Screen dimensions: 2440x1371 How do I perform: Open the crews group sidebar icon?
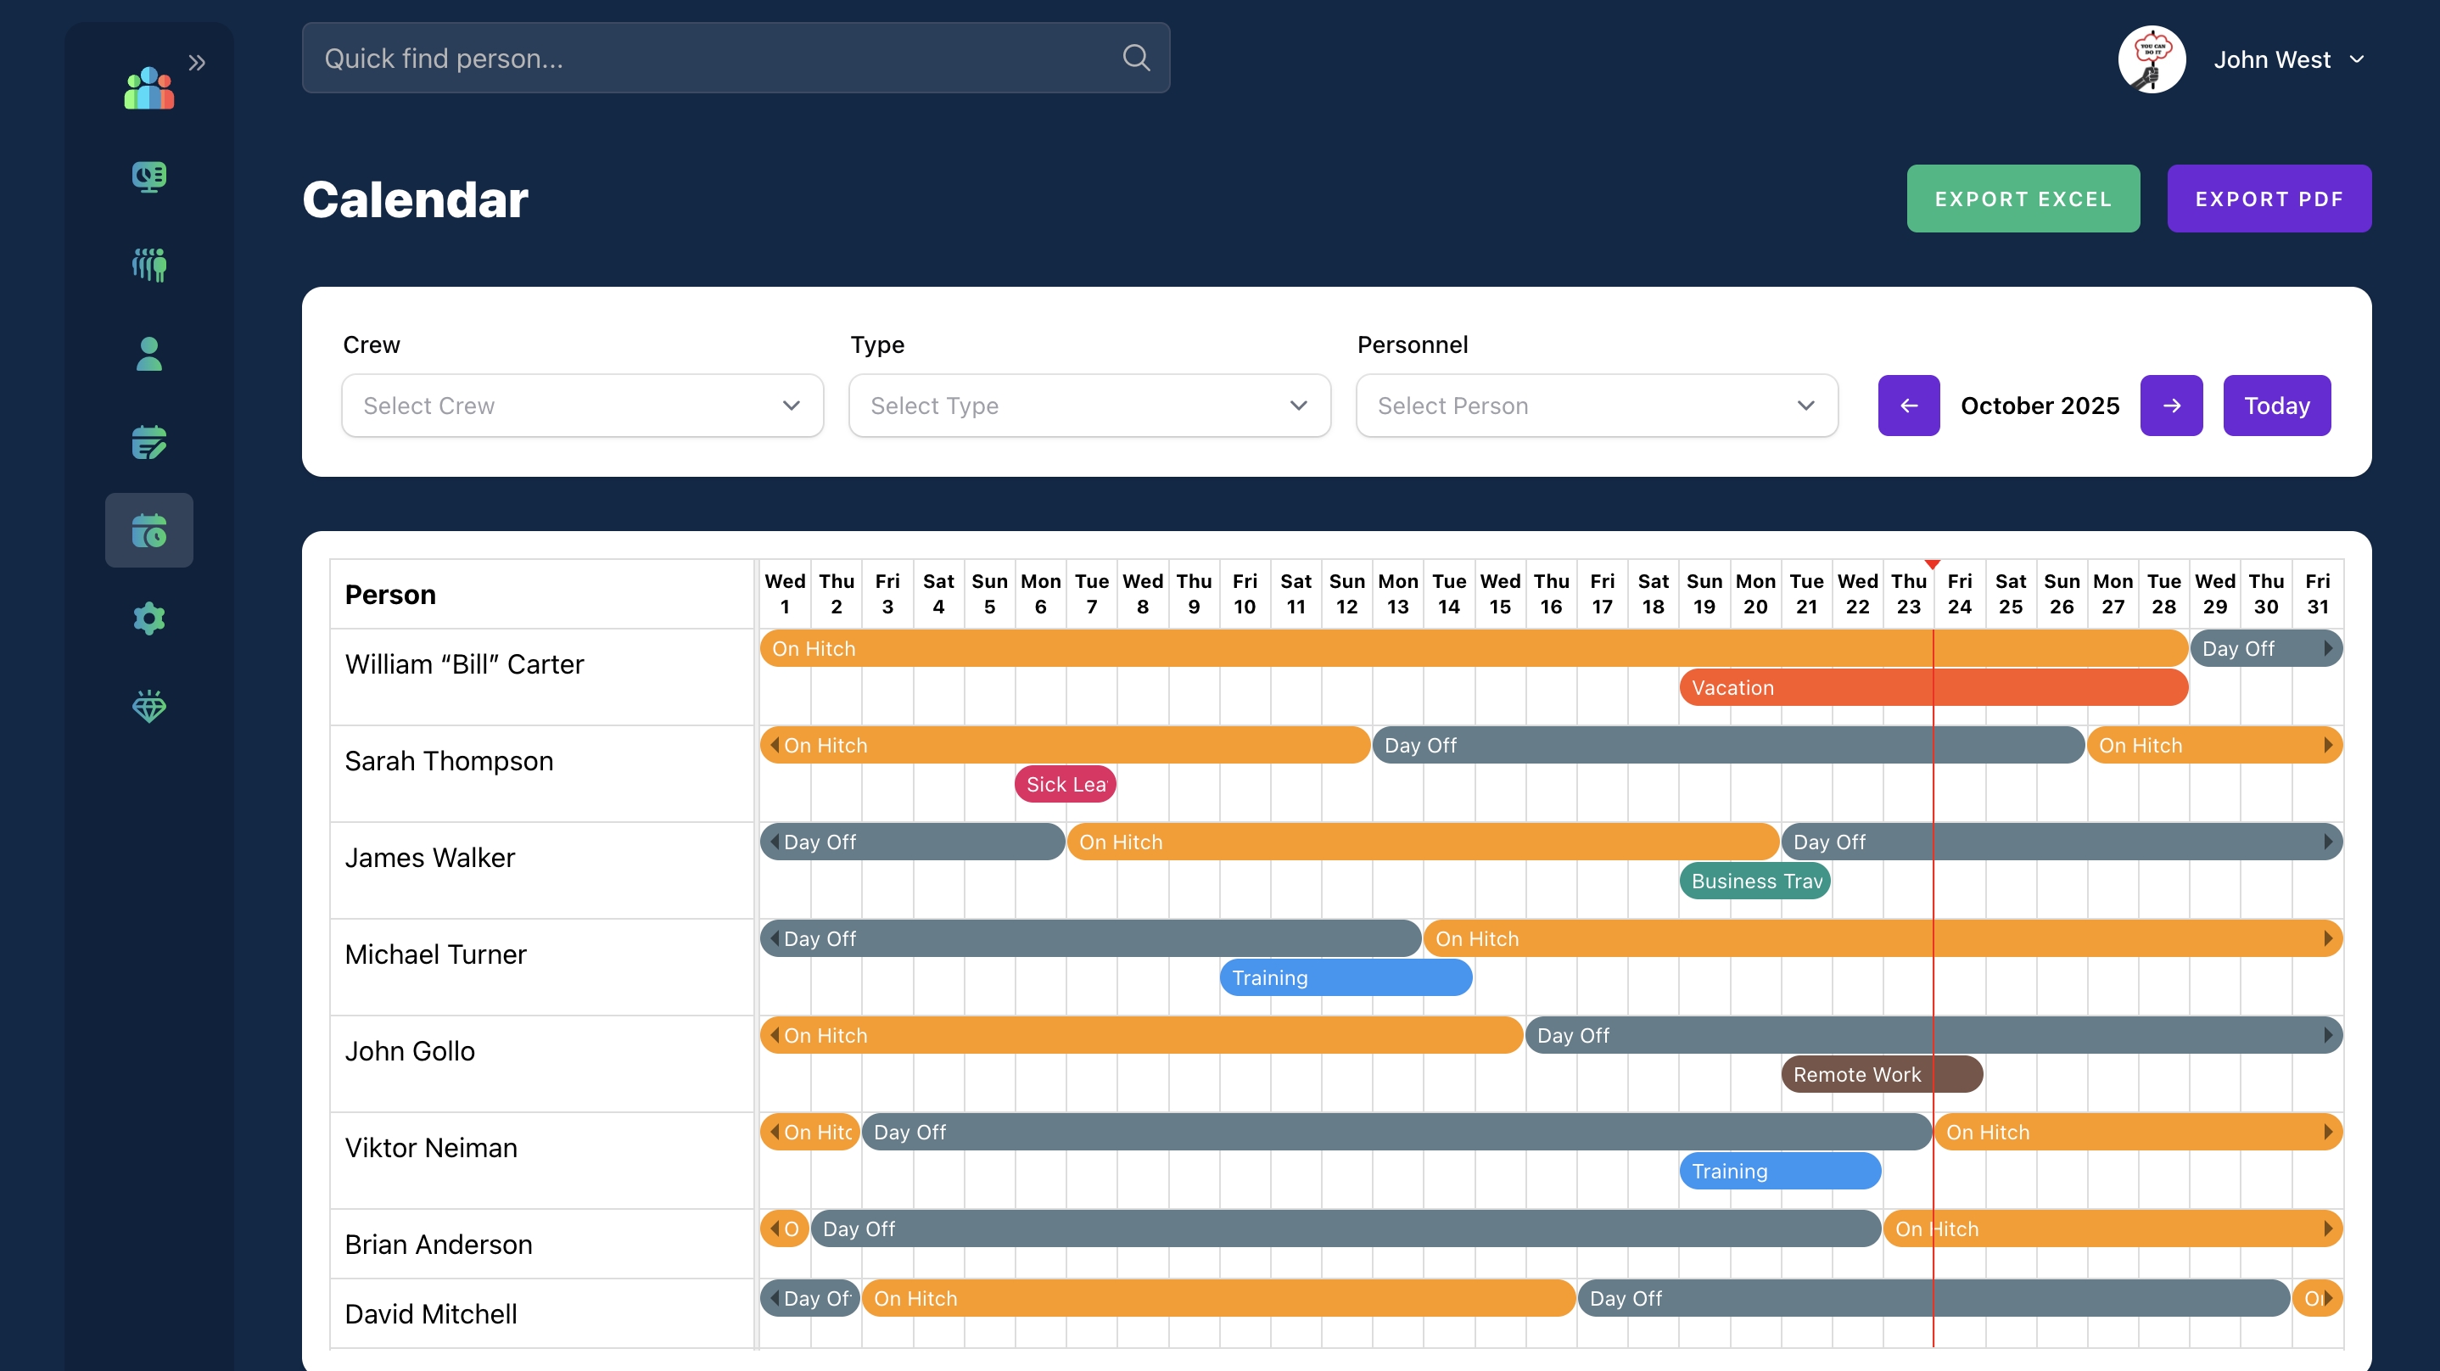pos(148,266)
